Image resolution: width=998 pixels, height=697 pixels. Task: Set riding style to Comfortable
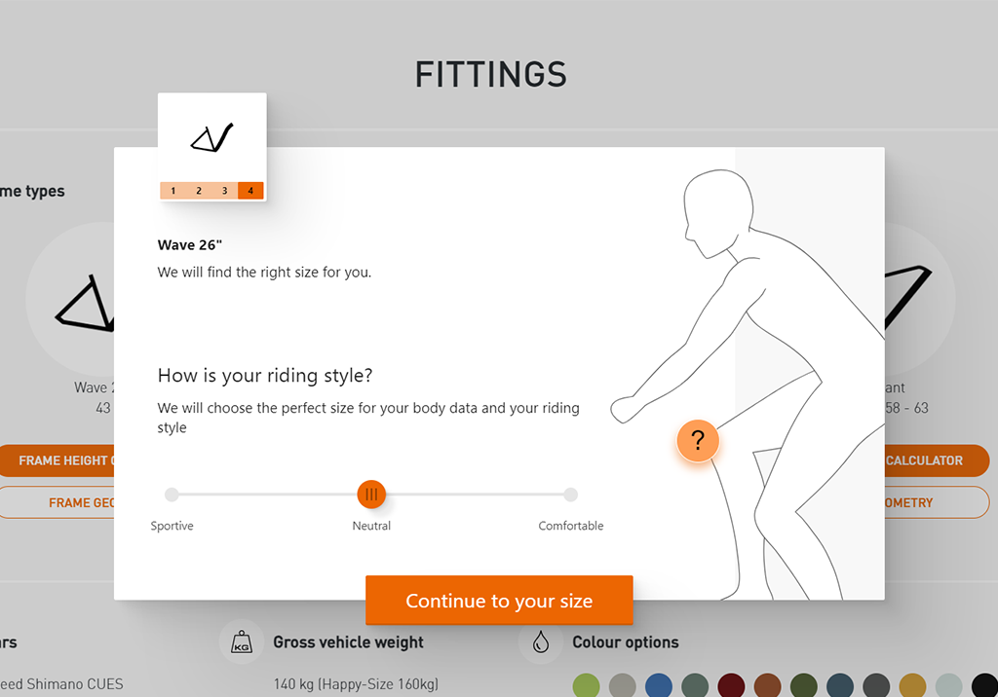pyautogui.click(x=571, y=495)
